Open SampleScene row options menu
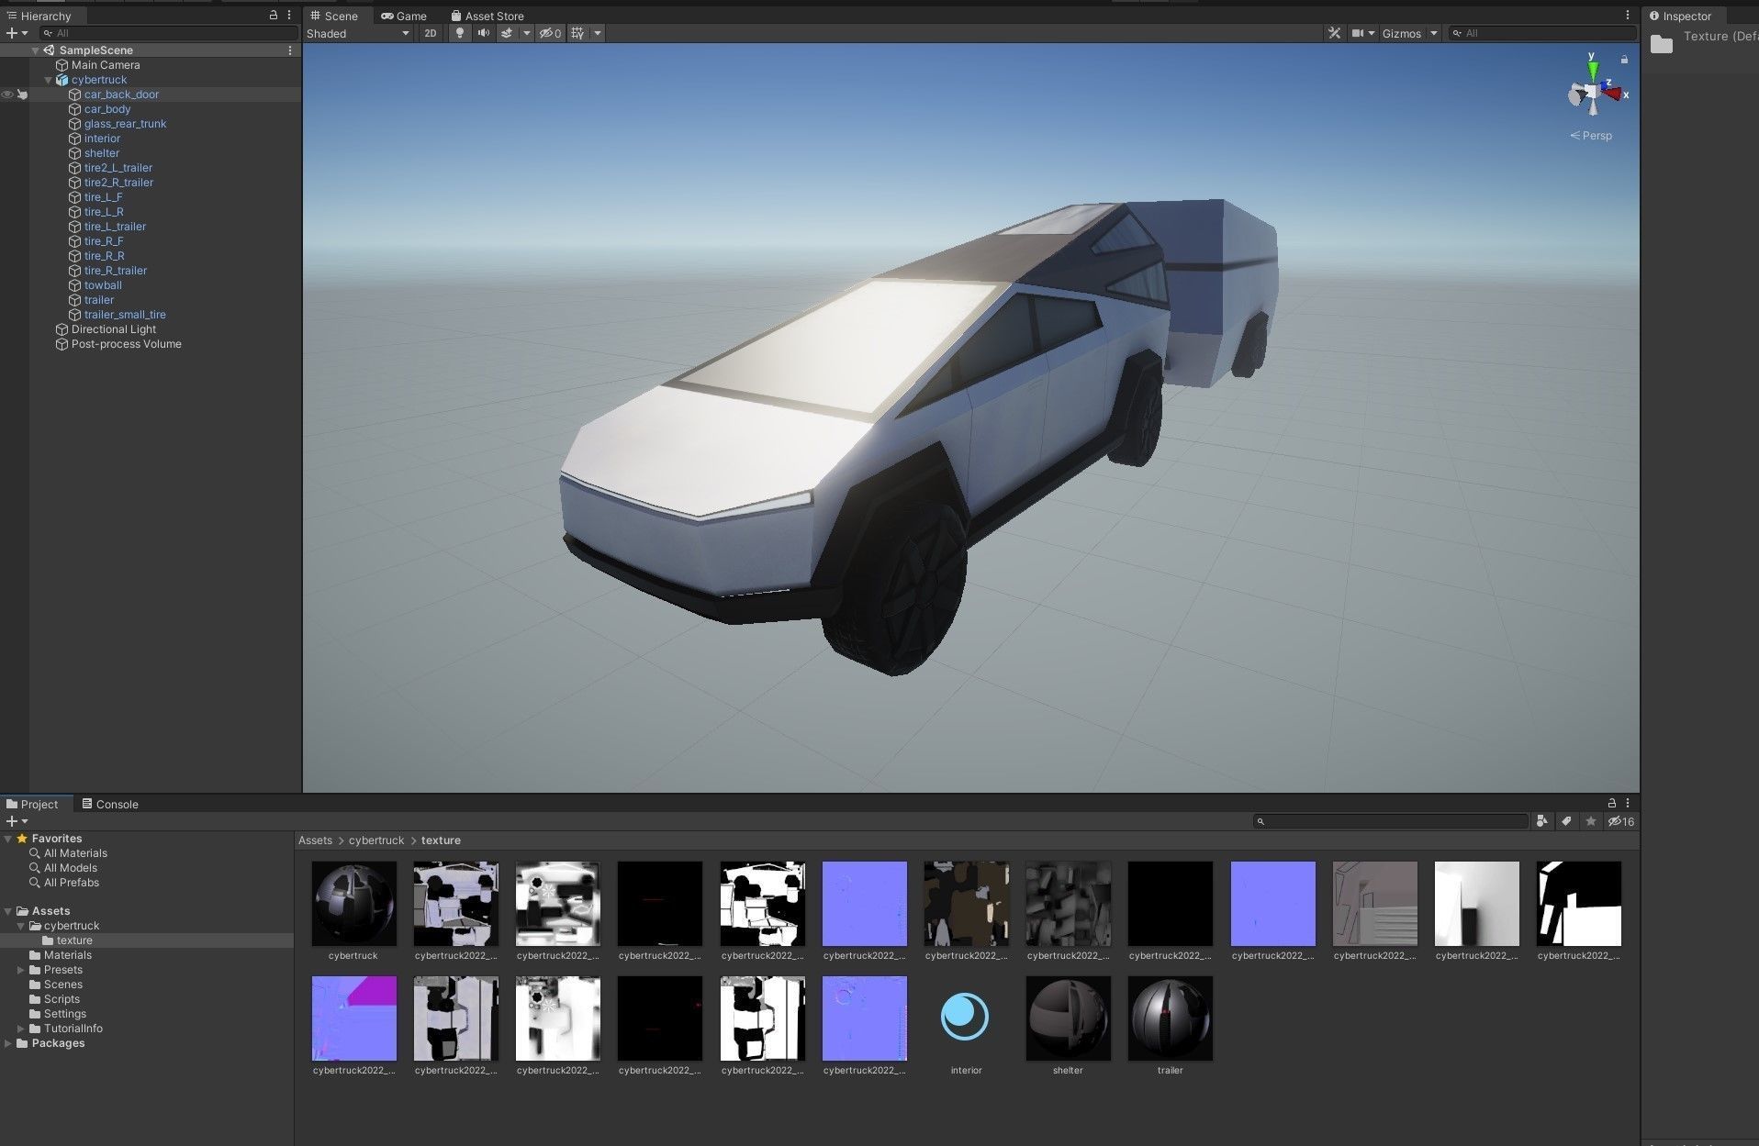The width and height of the screenshot is (1759, 1146). (x=290, y=50)
